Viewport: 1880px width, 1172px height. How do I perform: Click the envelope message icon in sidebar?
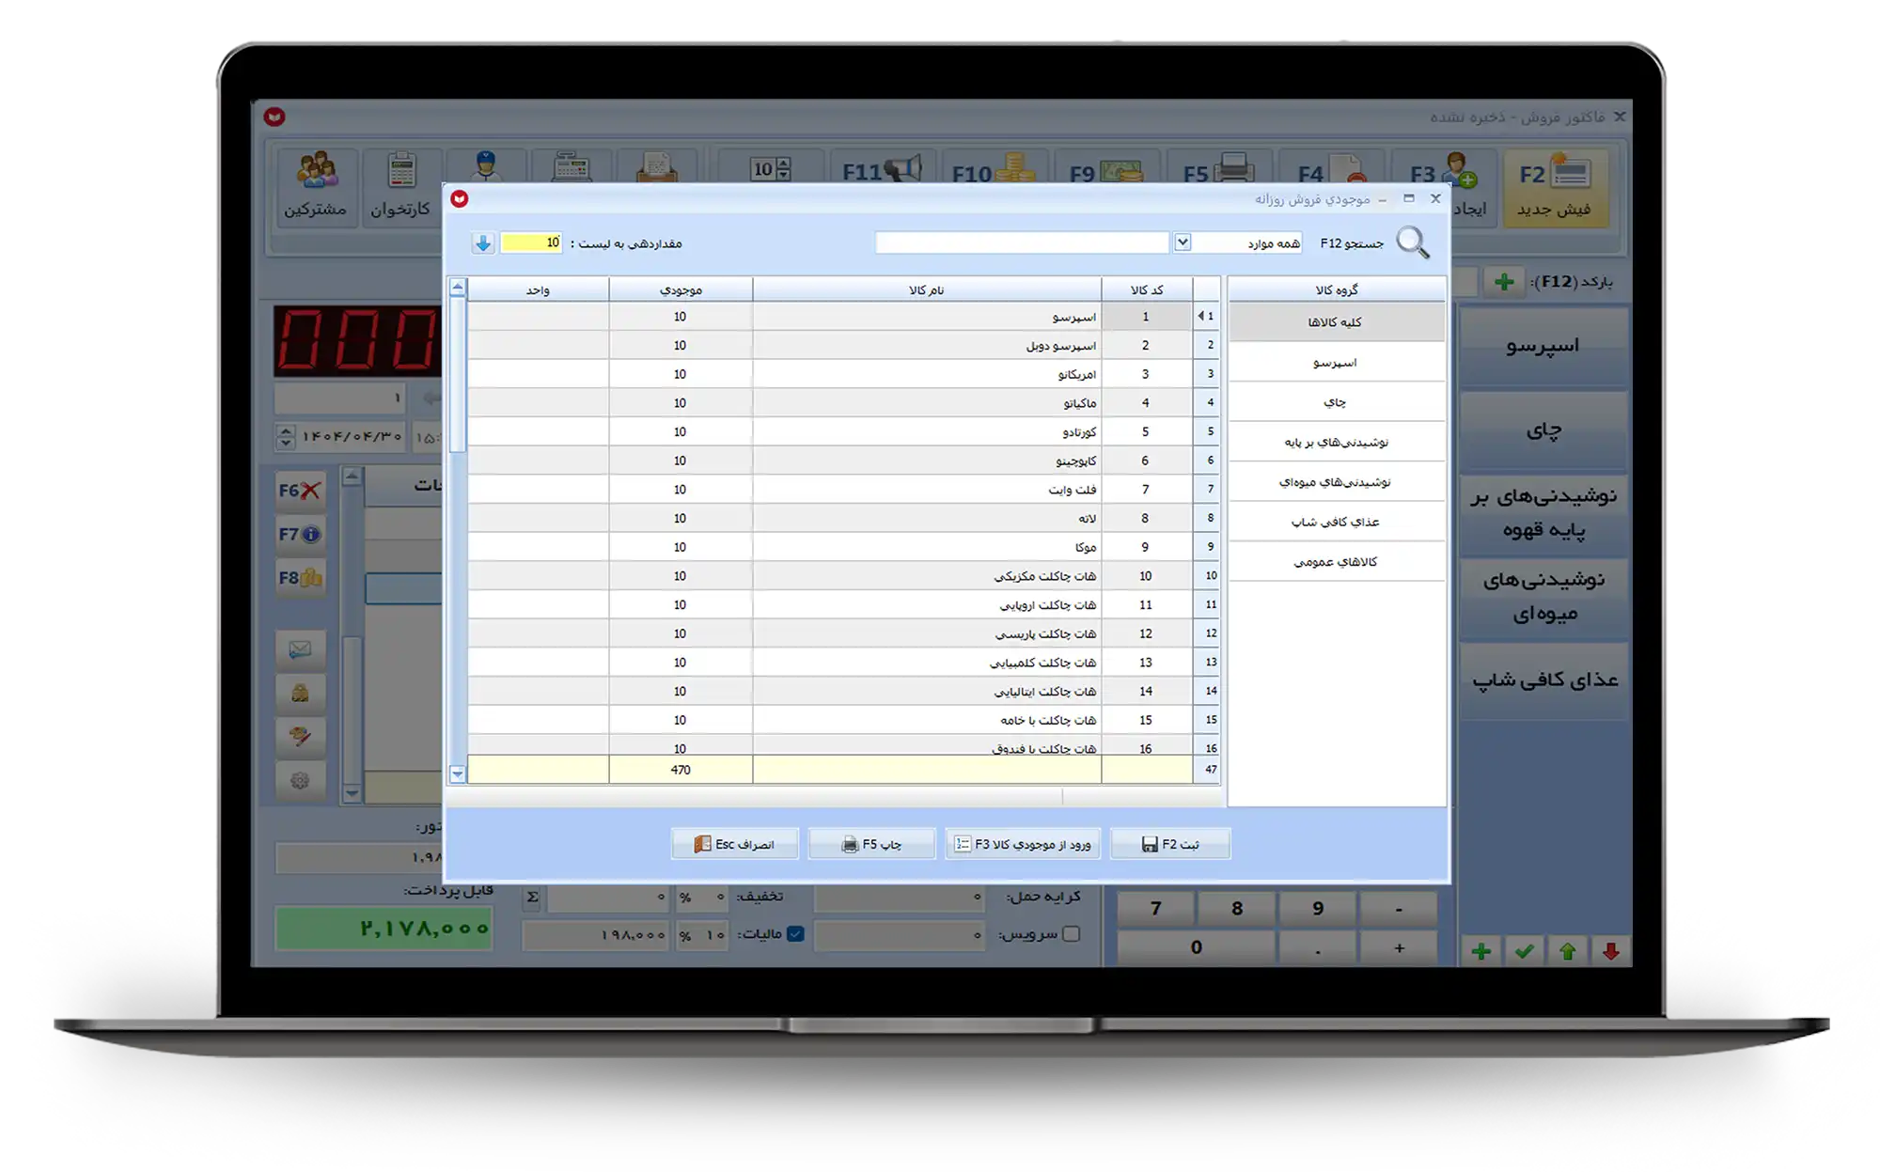point(300,649)
